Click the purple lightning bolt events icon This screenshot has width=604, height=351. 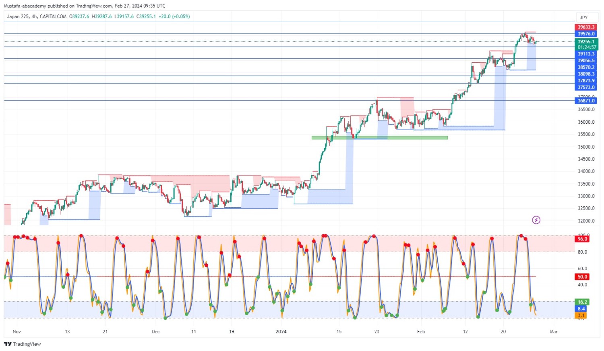536,220
